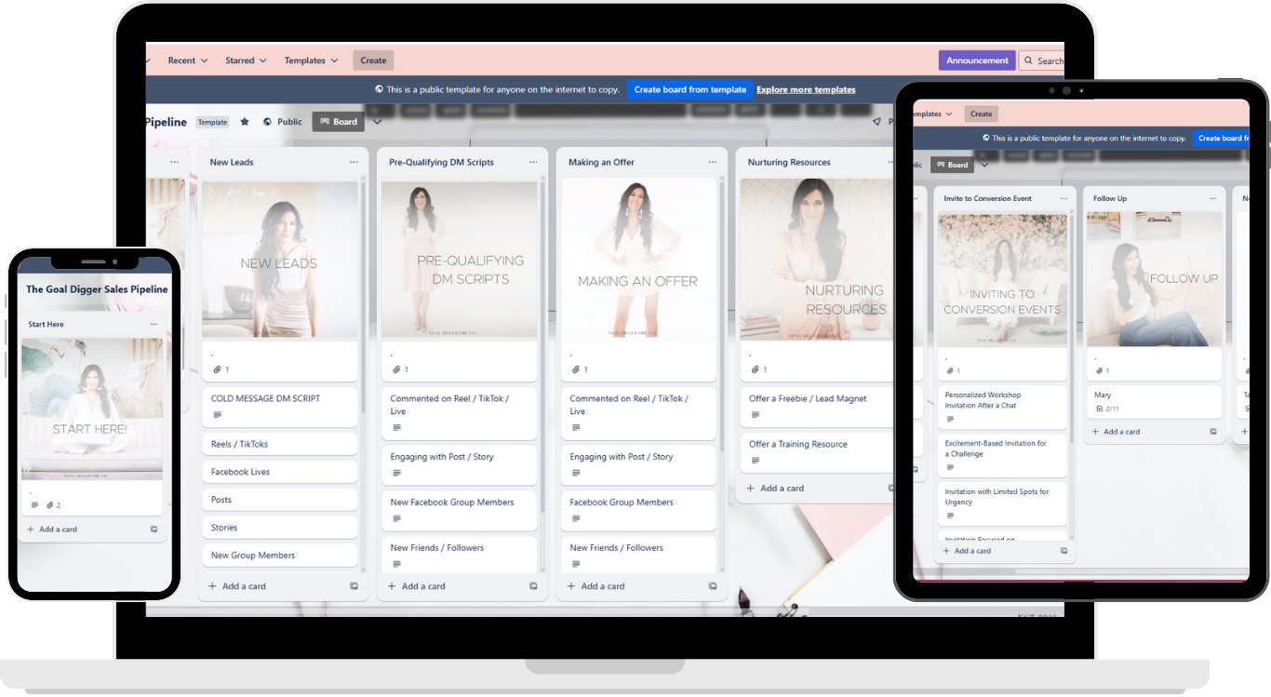The image size is (1271, 697).
Task: Select the Board view tab on laptop
Action: point(339,122)
